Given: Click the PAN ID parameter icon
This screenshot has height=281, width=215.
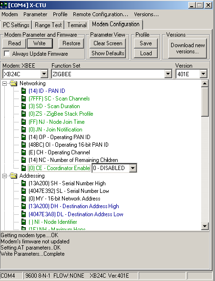Looking at the screenshot, I should tap(23, 91).
